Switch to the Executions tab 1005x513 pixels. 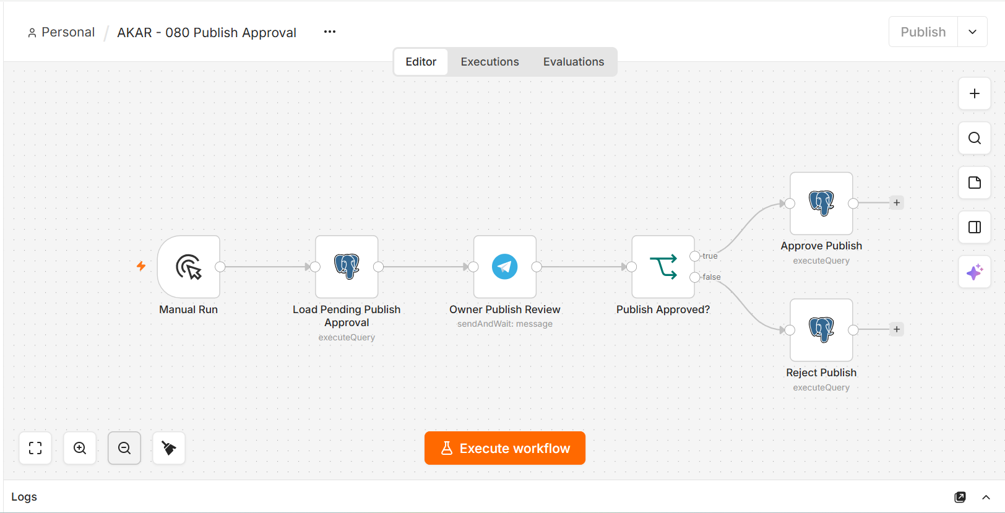[x=490, y=62]
